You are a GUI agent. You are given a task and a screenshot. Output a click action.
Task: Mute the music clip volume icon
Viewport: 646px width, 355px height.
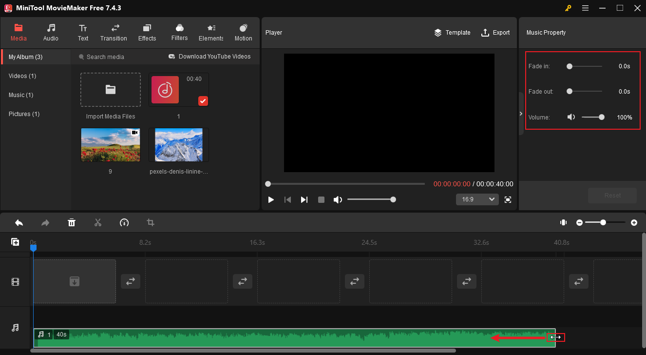pos(571,117)
